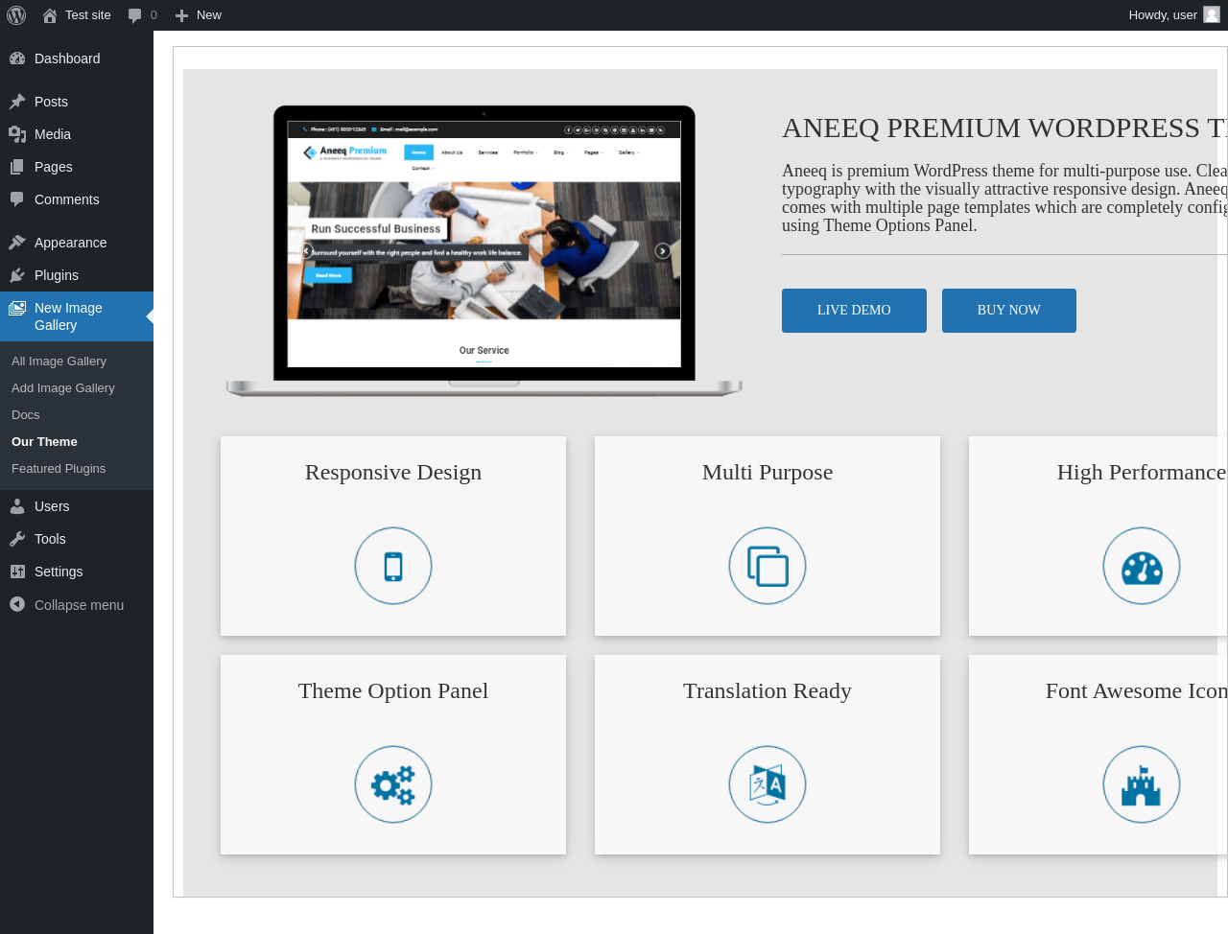
Task: Click the Responsive Design heading
Action: coord(393,473)
